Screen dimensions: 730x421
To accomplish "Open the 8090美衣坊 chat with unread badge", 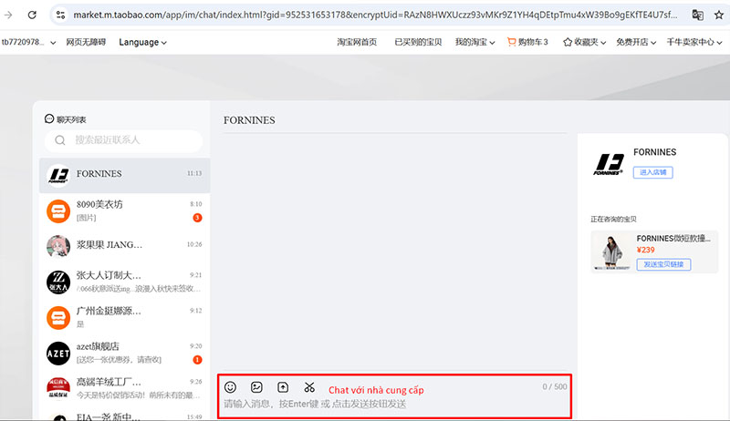I will (x=125, y=210).
